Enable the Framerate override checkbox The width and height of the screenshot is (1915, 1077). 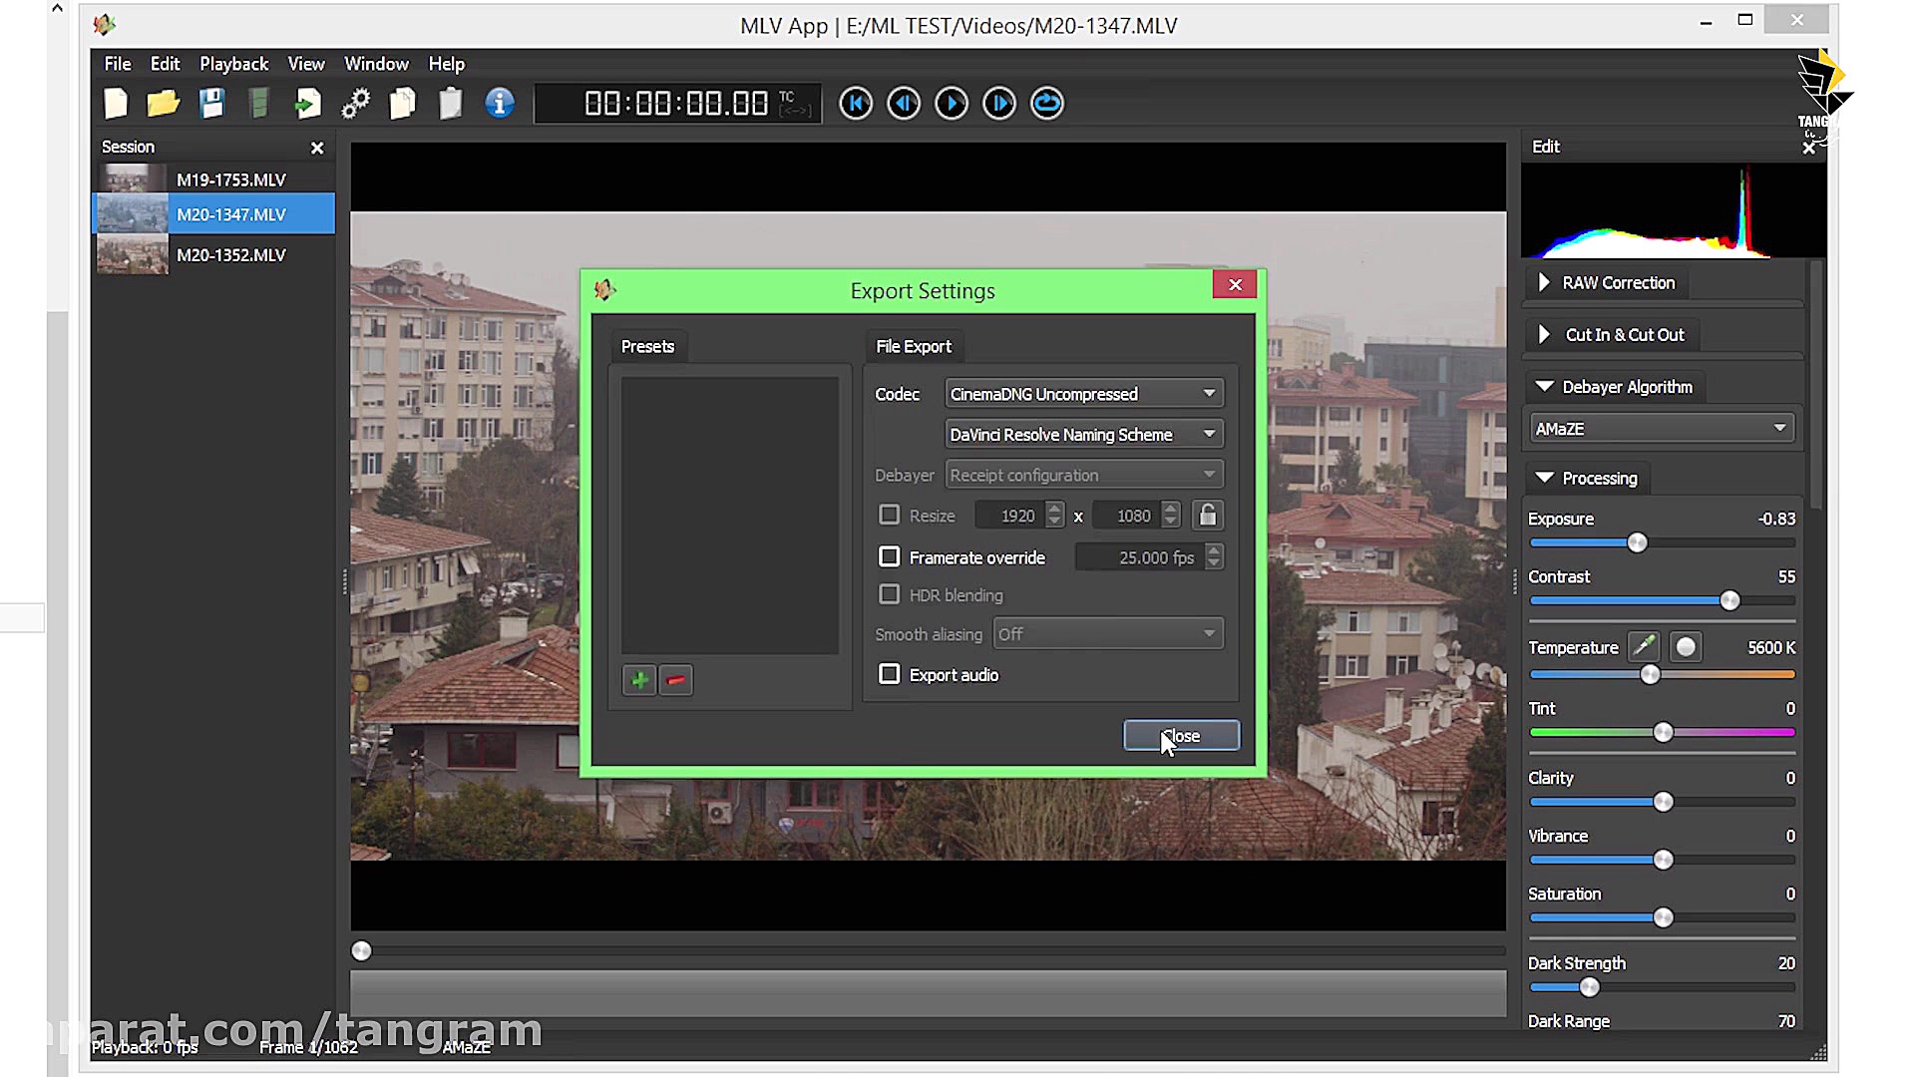(x=889, y=557)
